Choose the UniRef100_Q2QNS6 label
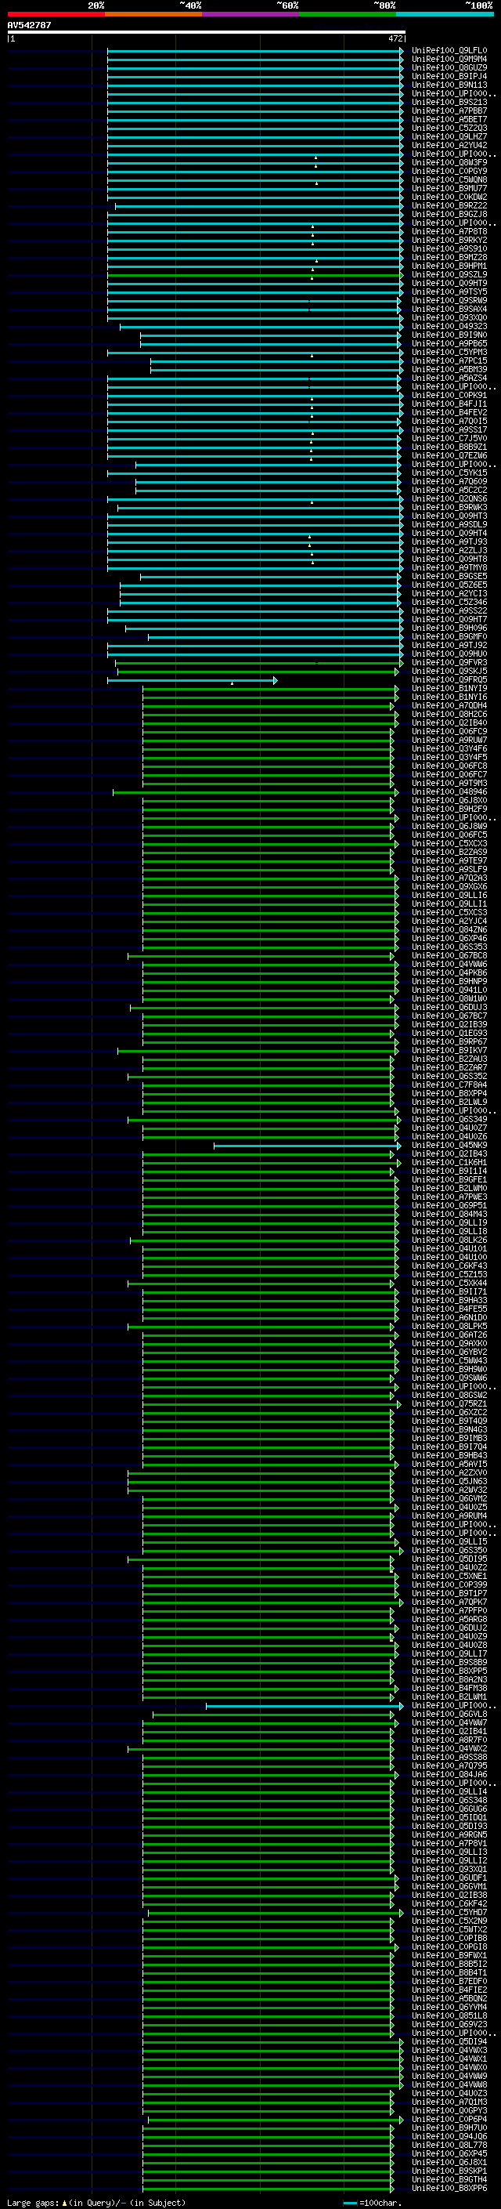This screenshot has width=501, height=2209. 449,498
